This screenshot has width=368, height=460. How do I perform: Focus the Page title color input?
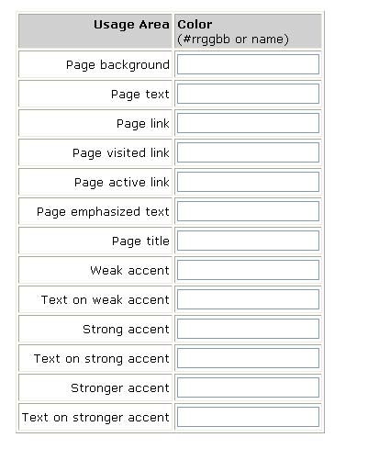pyautogui.click(x=248, y=241)
